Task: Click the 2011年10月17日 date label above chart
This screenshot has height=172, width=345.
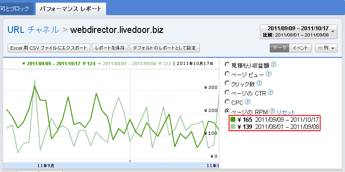Action: [195, 64]
